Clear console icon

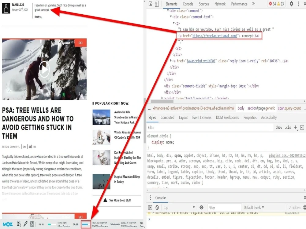click(x=157, y=208)
